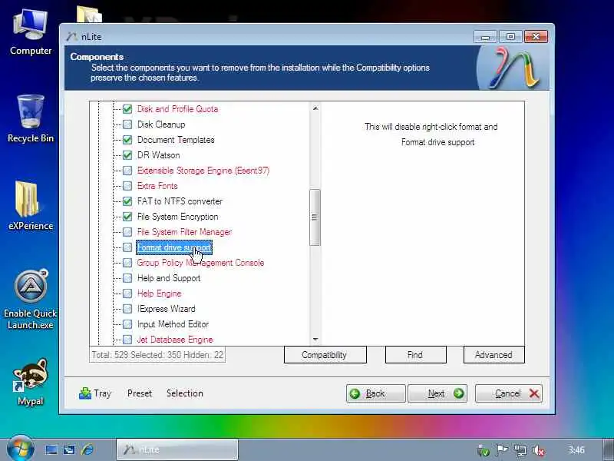Image resolution: width=614 pixels, height=461 pixels.
Task: Uncheck FAT to NTFS converter checkbox
Action: tap(127, 201)
